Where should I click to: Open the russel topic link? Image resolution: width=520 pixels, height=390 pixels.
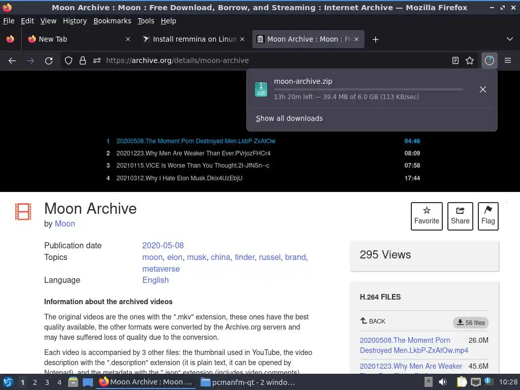(x=269, y=257)
